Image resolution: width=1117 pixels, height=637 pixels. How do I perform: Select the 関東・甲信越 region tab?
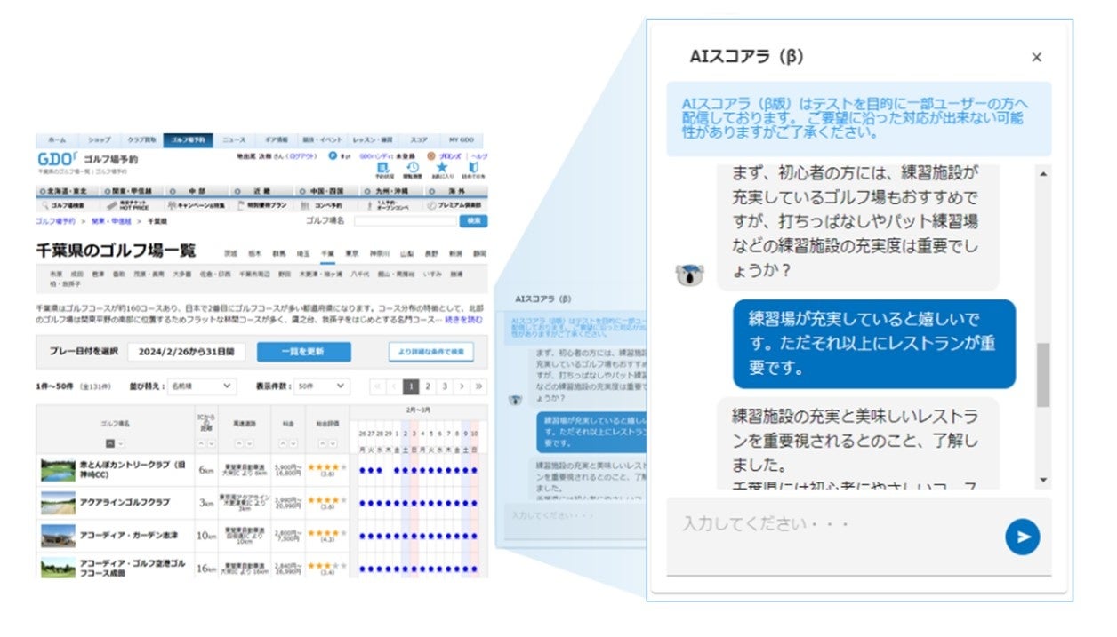coord(132,191)
